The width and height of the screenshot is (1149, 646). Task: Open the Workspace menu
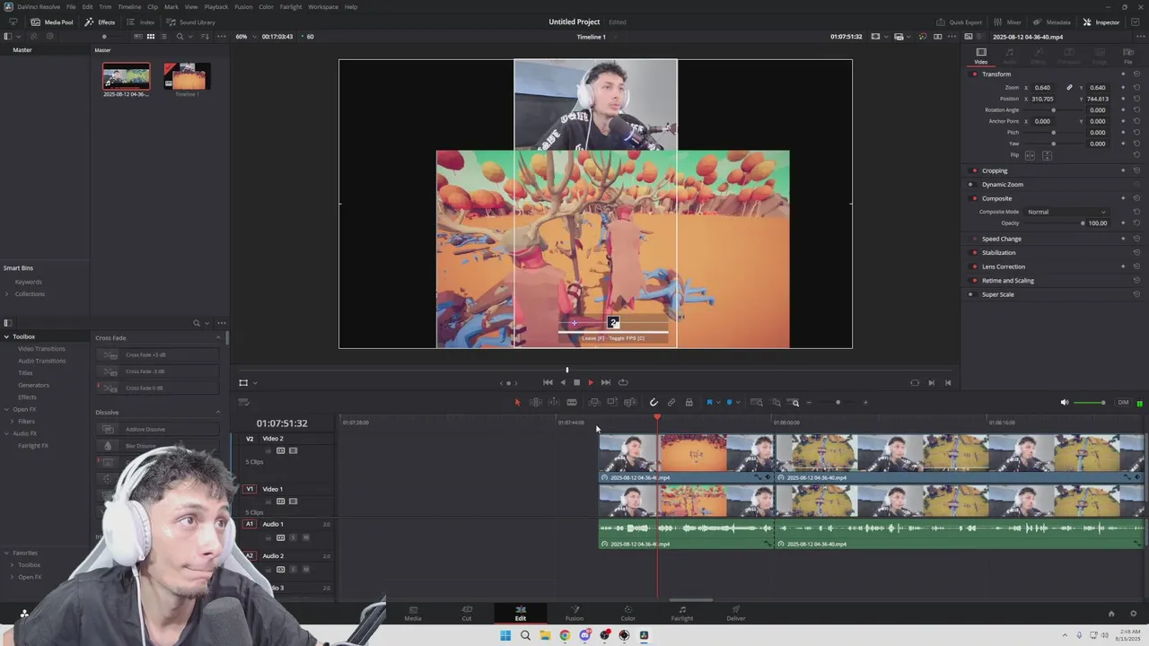(323, 7)
